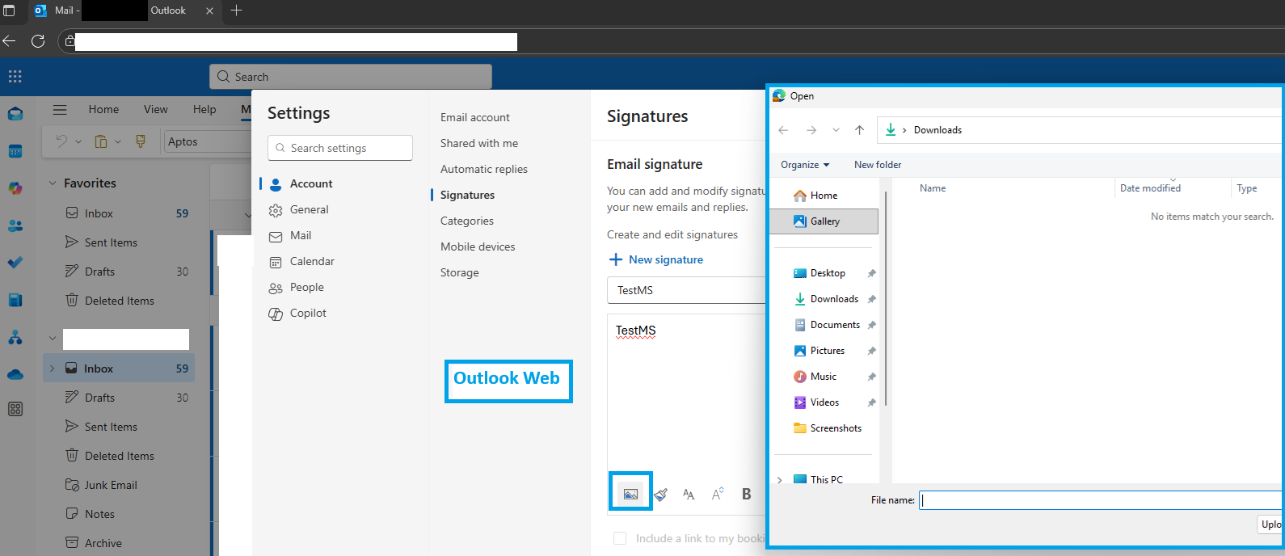The width and height of the screenshot is (1285, 556).
Task: Select People in Settings categories
Action: 306,288
